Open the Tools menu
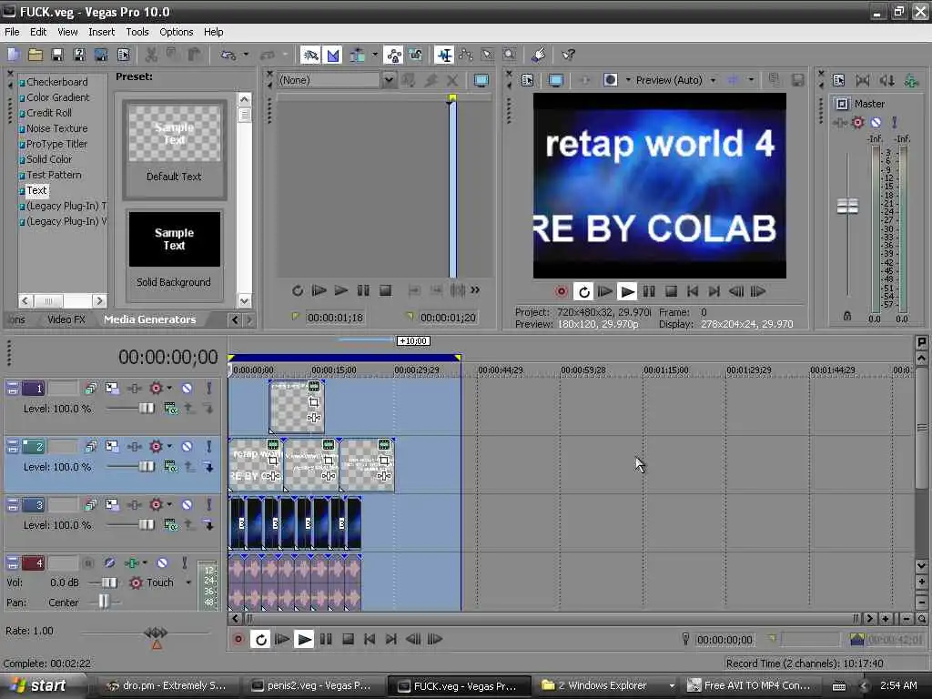Image resolution: width=932 pixels, height=699 pixels. pyautogui.click(x=137, y=32)
